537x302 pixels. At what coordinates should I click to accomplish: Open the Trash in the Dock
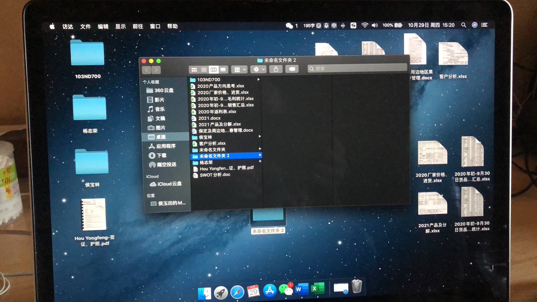356,286
